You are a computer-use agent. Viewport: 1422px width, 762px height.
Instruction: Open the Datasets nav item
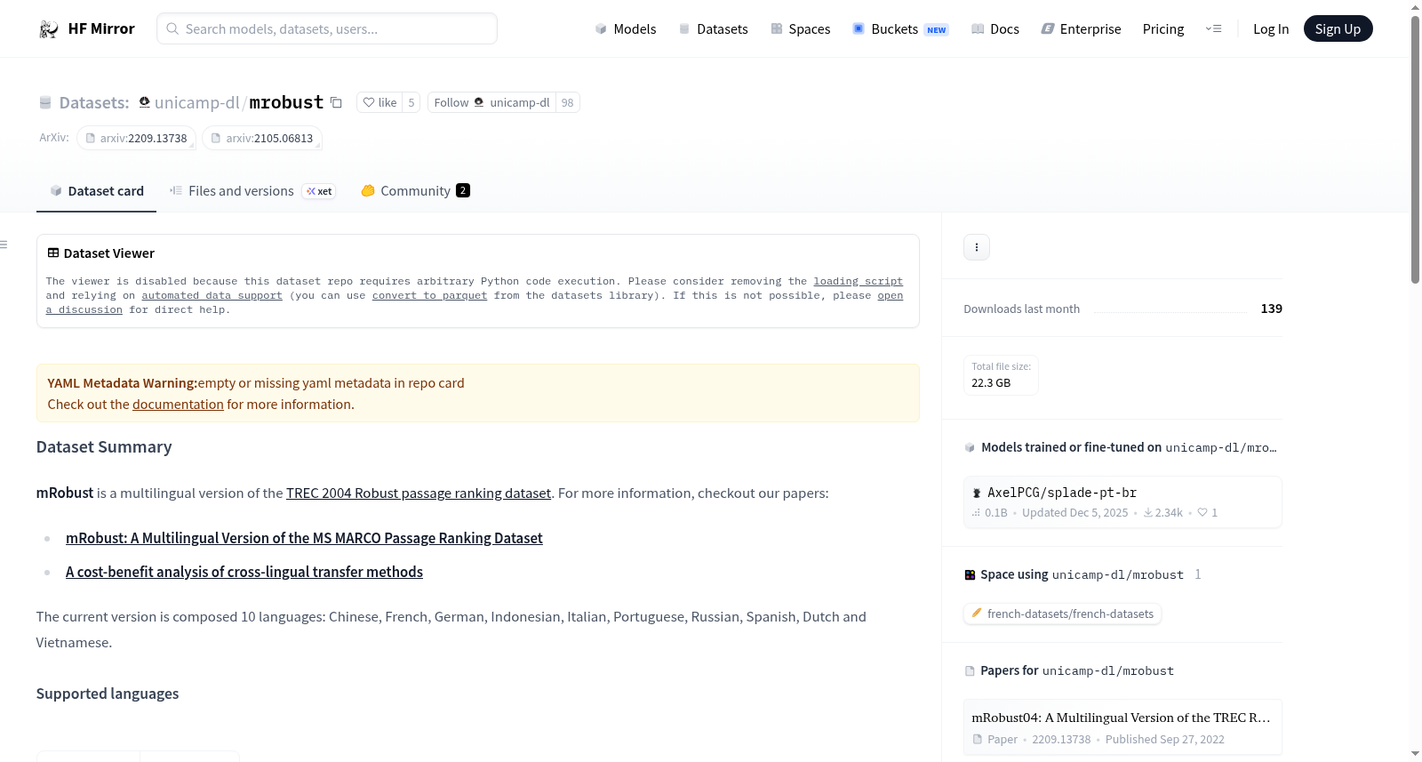[714, 29]
